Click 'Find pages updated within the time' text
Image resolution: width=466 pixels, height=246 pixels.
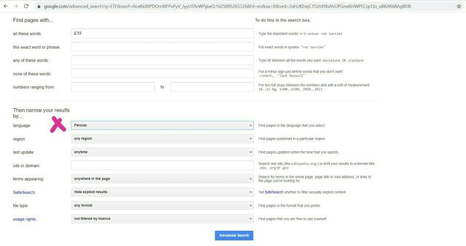point(299,152)
